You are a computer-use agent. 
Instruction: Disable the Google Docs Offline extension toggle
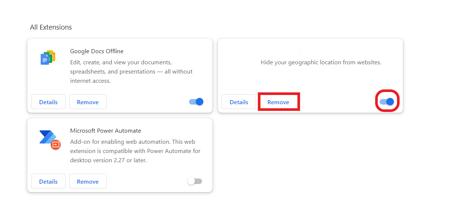click(x=196, y=102)
